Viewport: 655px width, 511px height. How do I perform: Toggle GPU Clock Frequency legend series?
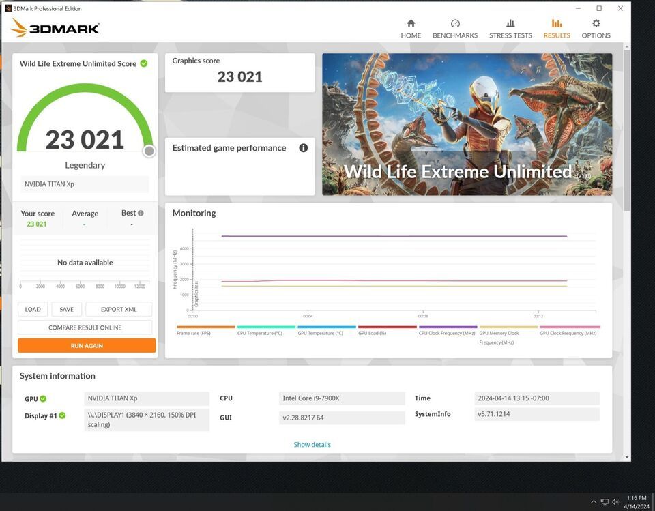pos(570,330)
